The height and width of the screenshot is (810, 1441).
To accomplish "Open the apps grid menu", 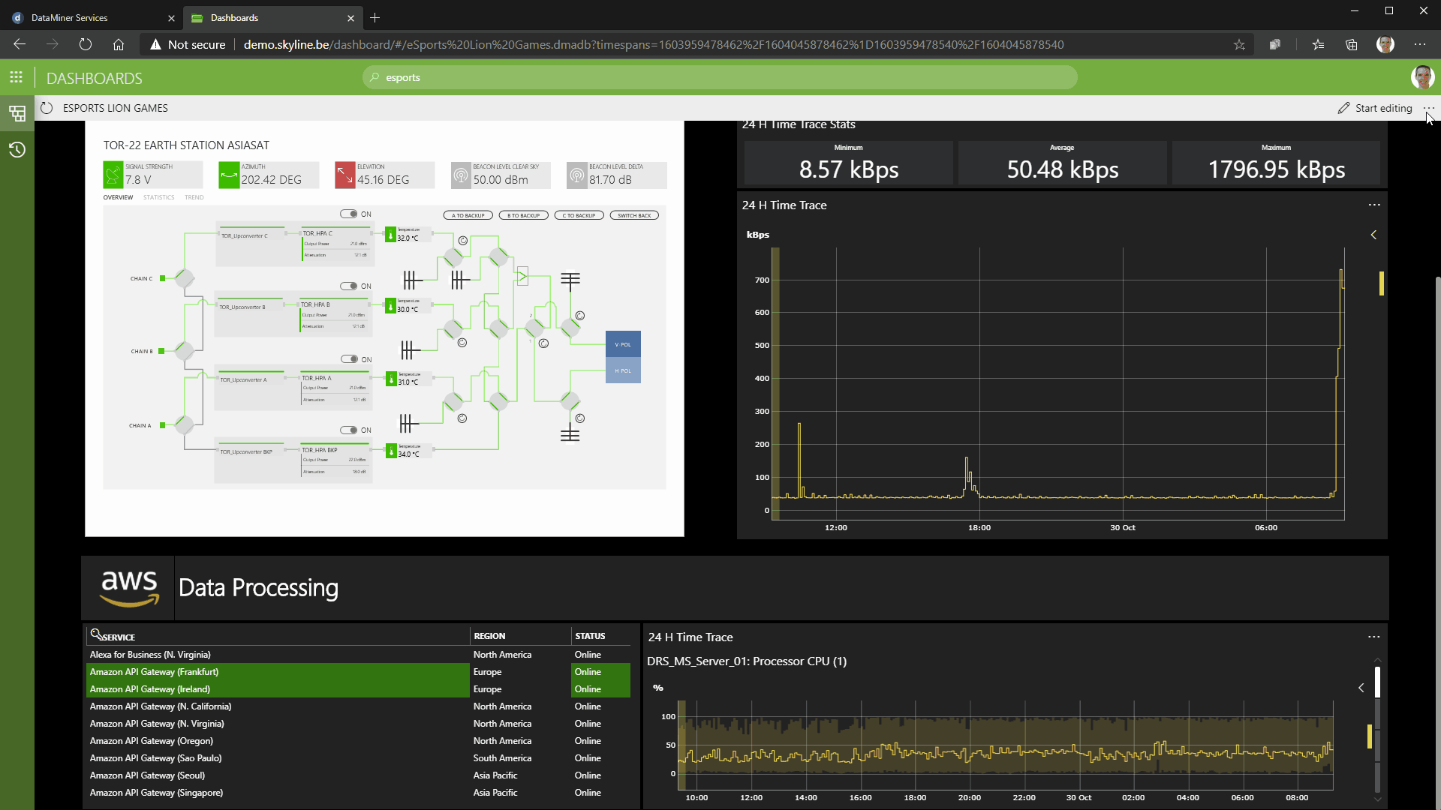I will tap(16, 77).
